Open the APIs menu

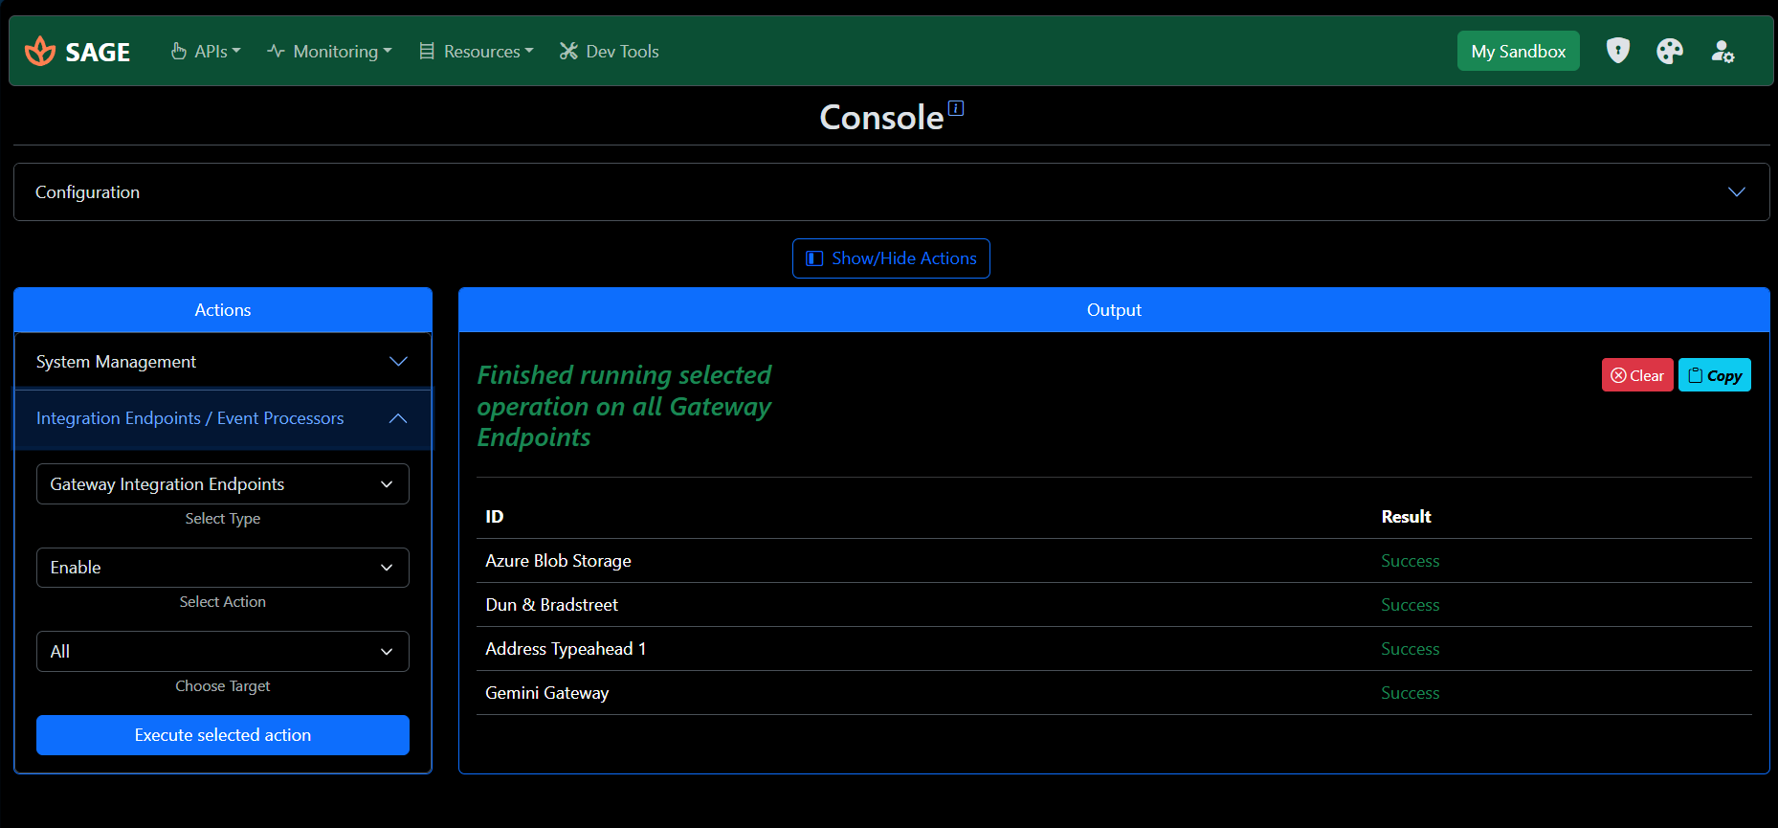click(x=206, y=51)
